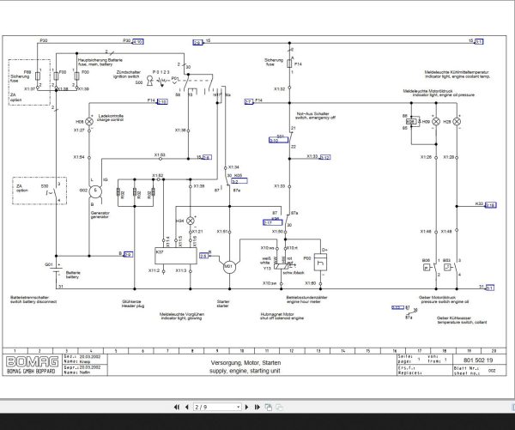Follow the 2:9 cross-reference at line 15
The width and height of the screenshot is (515, 430).
[197, 42]
